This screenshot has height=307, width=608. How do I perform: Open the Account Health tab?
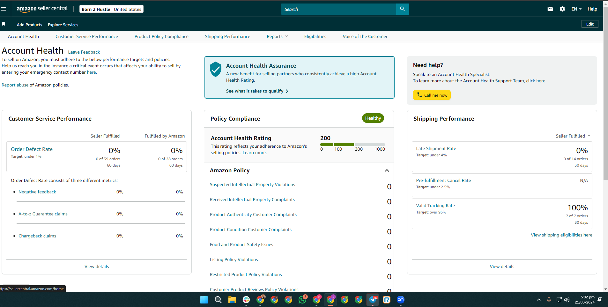pyautogui.click(x=23, y=36)
